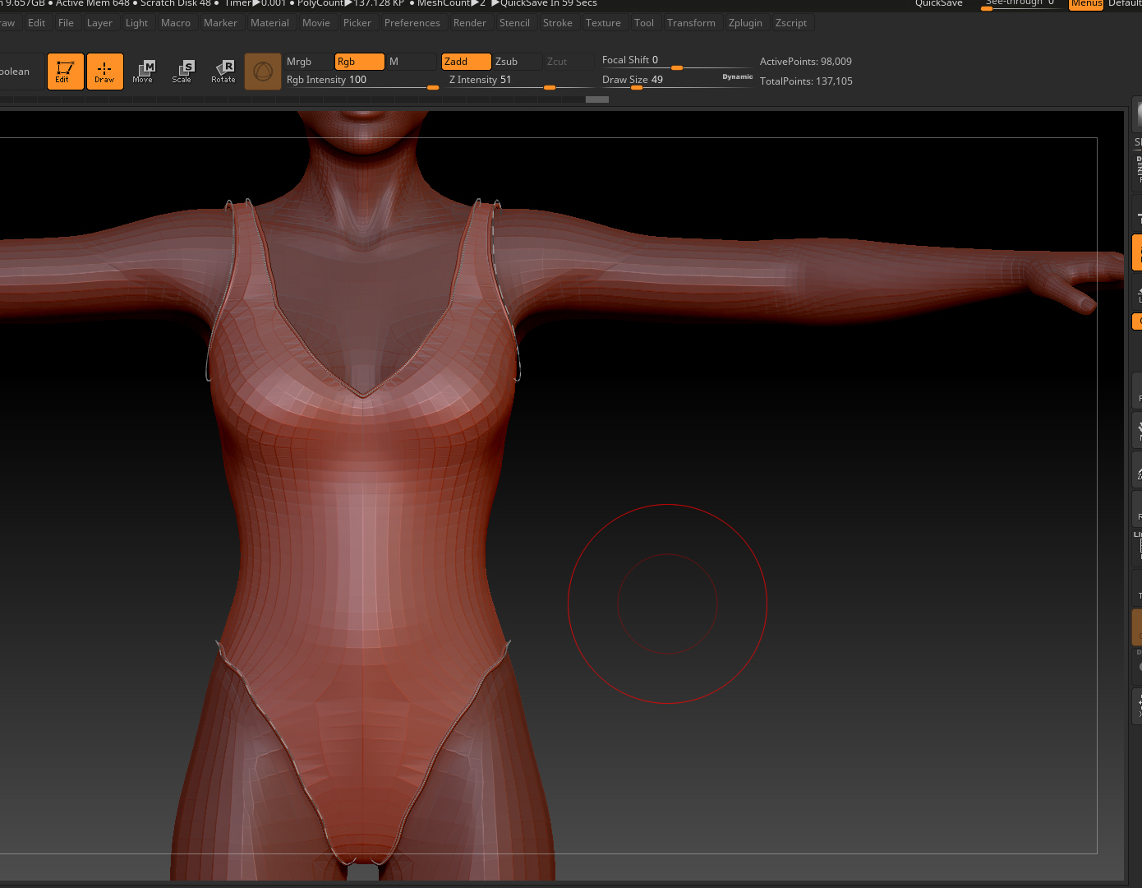Click the gray scroll handle below the toolbar
1142x888 pixels.
(x=597, y=99)
